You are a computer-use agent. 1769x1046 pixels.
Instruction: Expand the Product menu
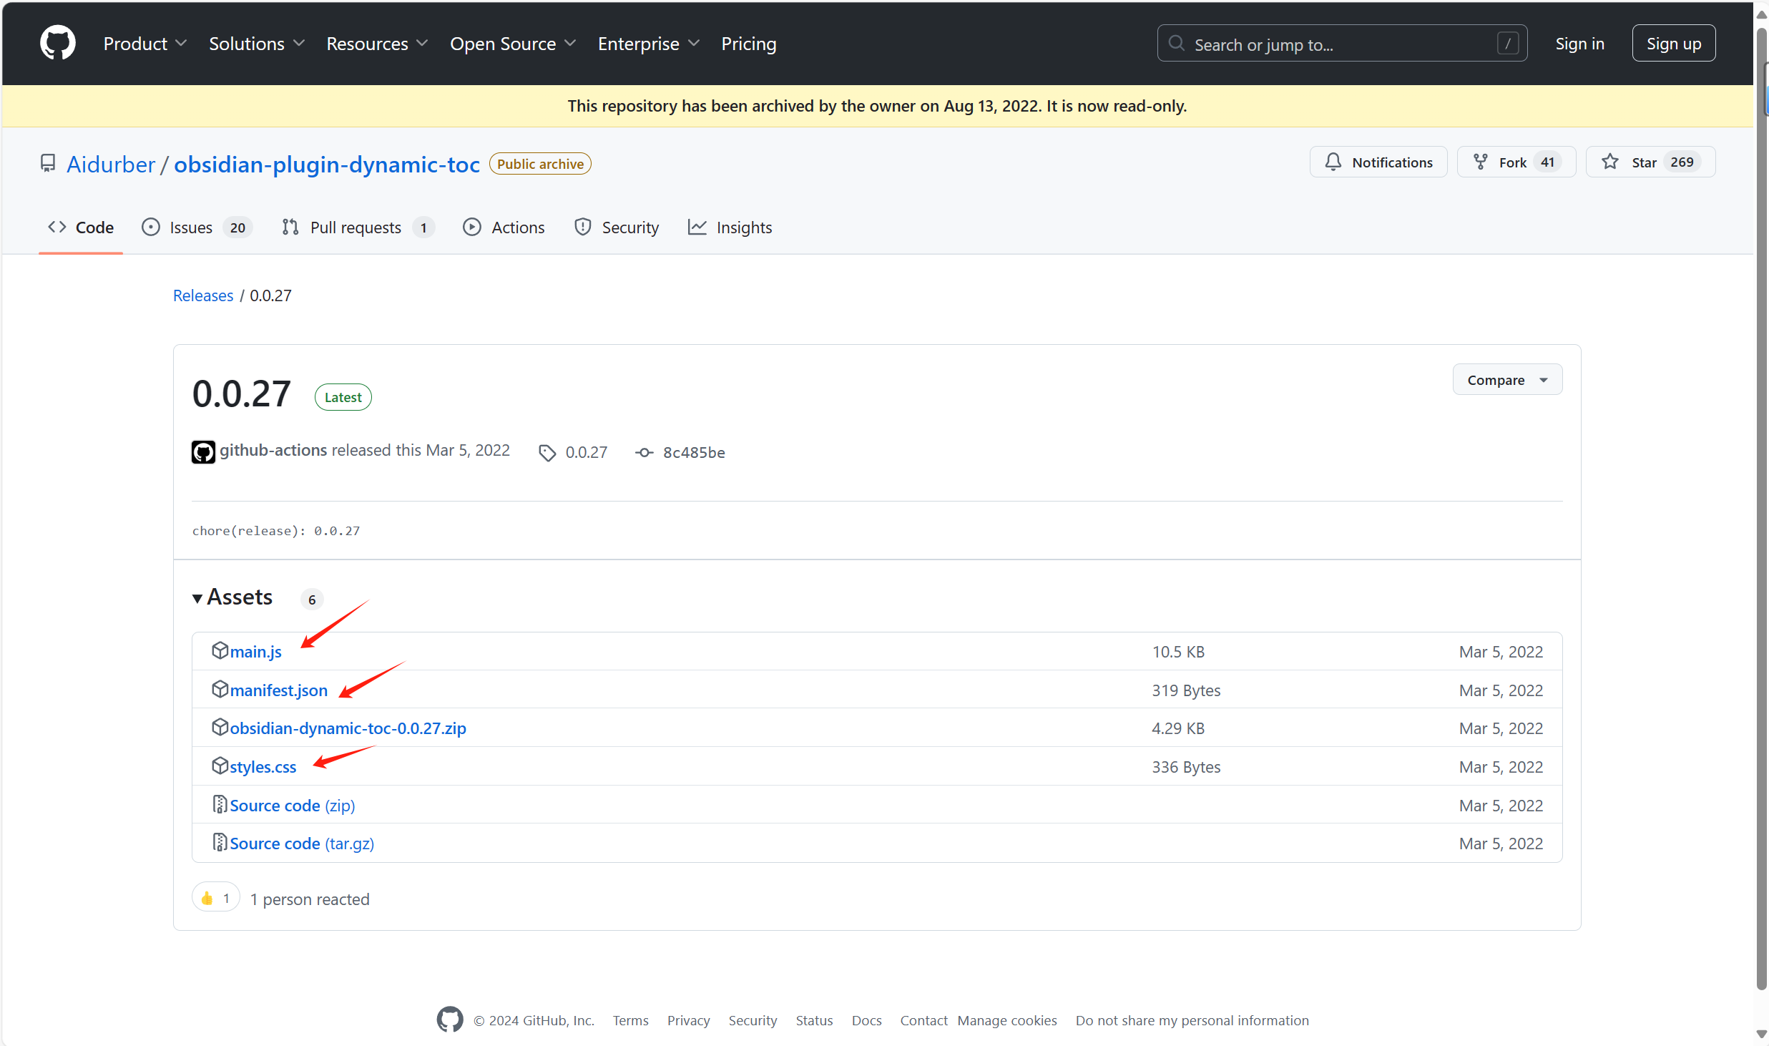point(145,44)
